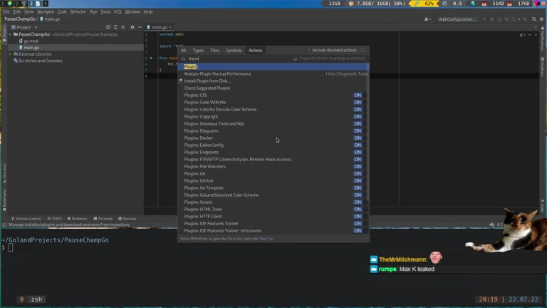Screen dimensions: 547x308
Task: Open the Refactor menu
Action: point(78,11)
